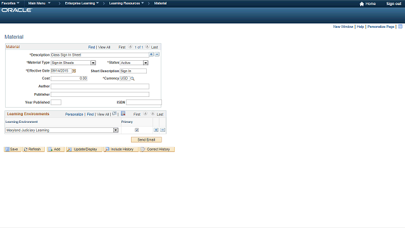405x228 pixels.
Task: Open the Main Menu navigation
Action: (39, 3)
